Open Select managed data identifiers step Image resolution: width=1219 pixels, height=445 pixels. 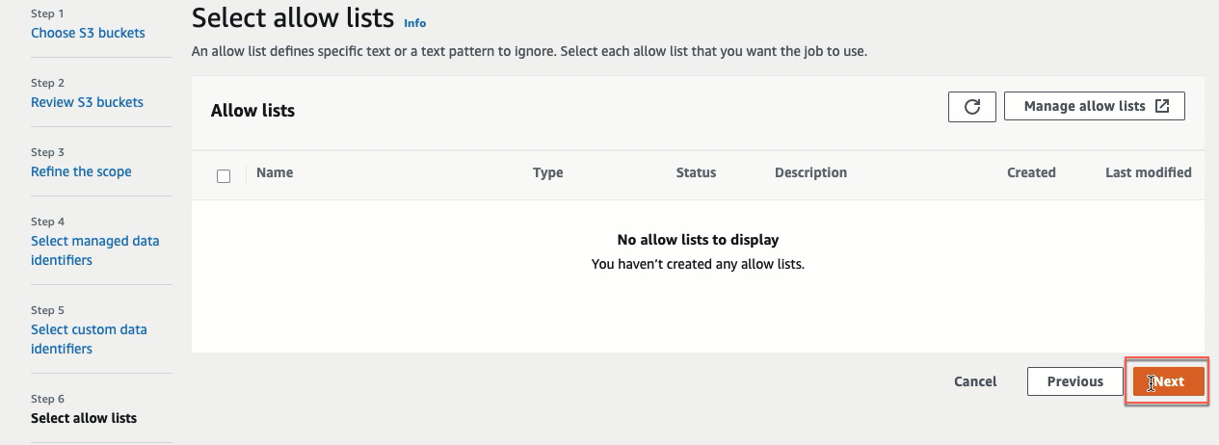[95, 250]
